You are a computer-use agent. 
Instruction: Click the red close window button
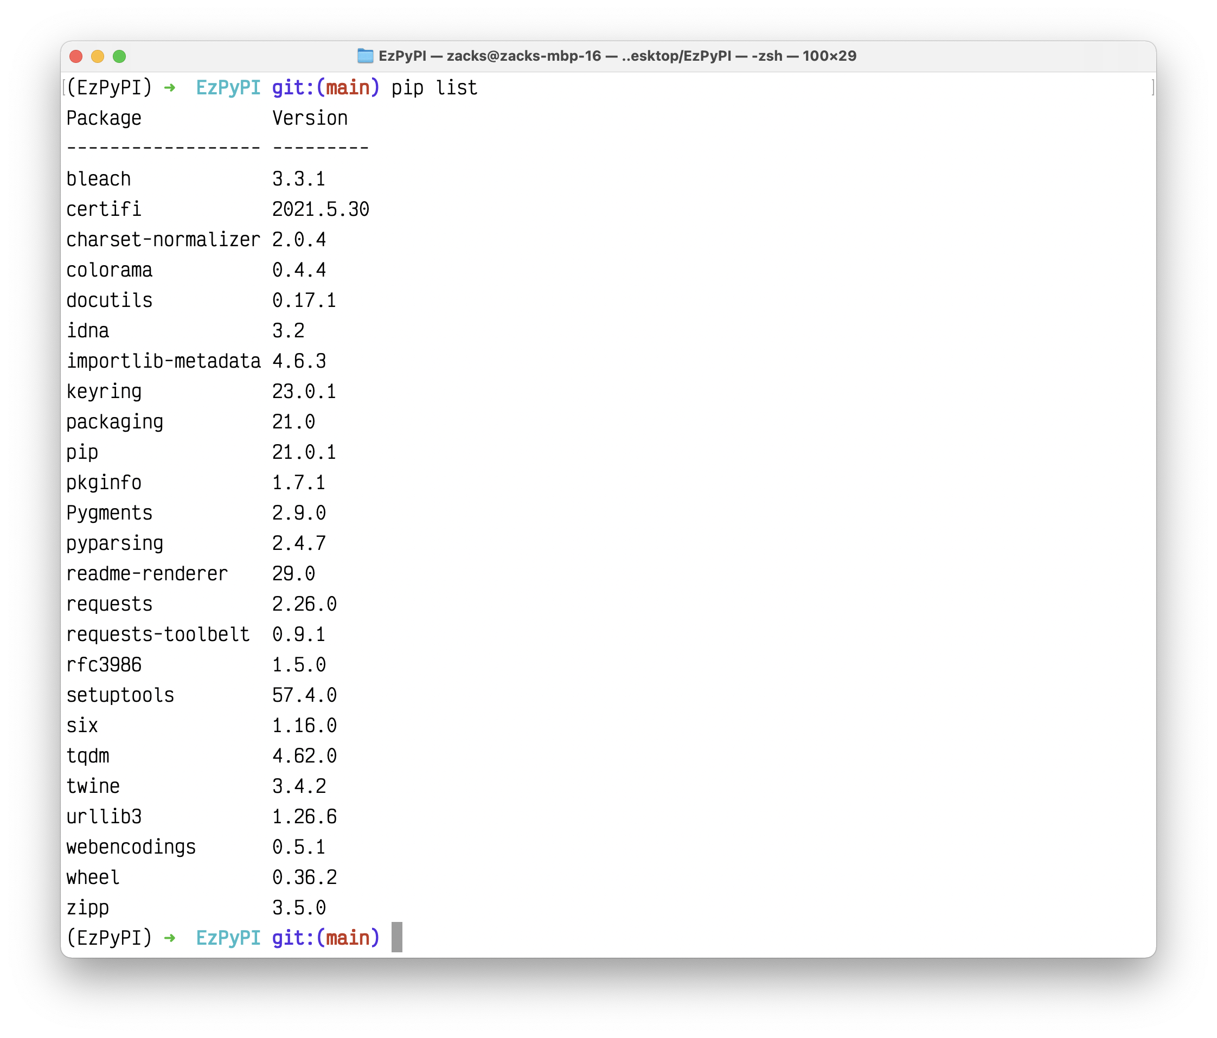click(76, 56)
